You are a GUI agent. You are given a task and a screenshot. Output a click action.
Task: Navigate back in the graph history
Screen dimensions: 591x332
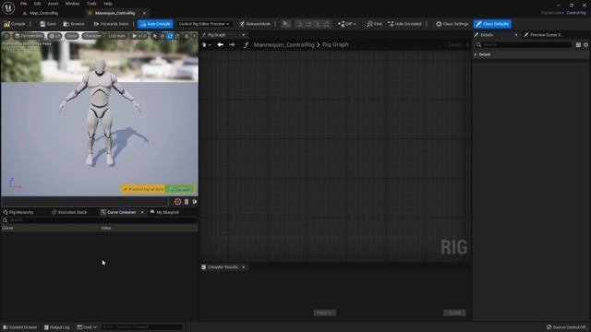coord(220,45)
